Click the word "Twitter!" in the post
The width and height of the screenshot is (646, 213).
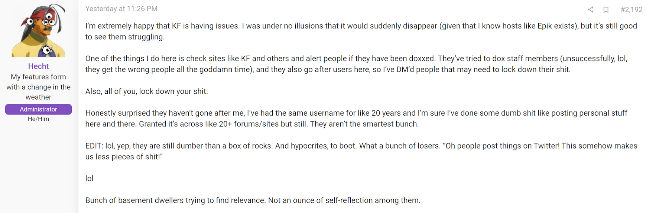pos(546,146)
